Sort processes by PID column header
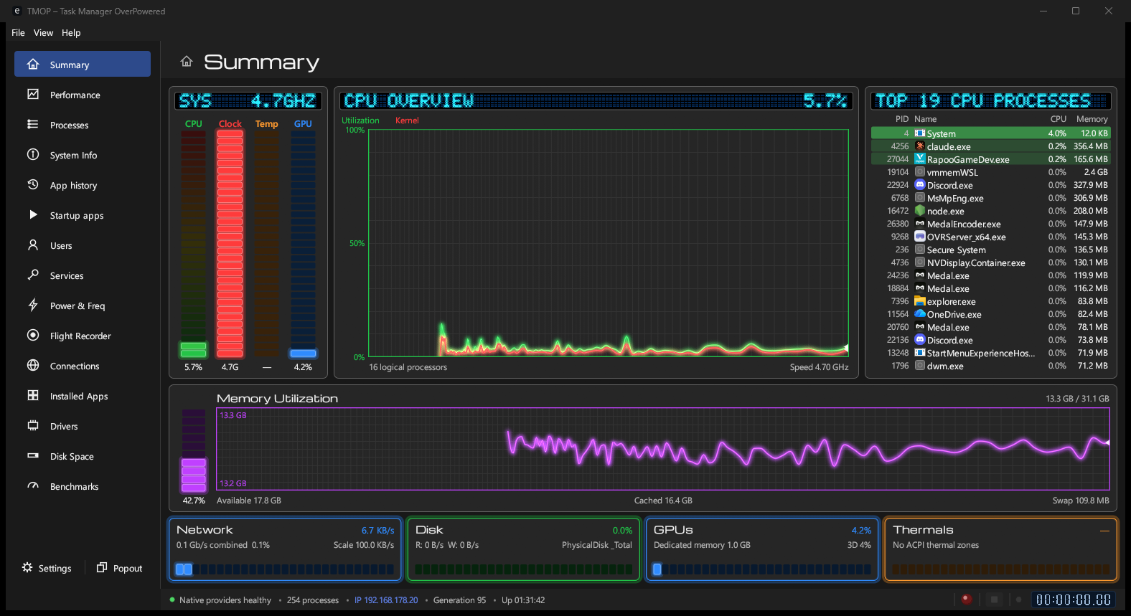This screenshot has height=616, width=1131. (902, 119)
